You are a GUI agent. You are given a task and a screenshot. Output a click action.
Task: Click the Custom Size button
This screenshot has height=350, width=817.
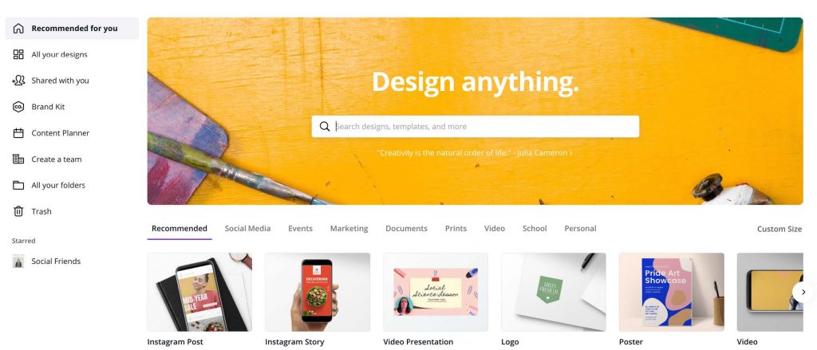point(780,229)
